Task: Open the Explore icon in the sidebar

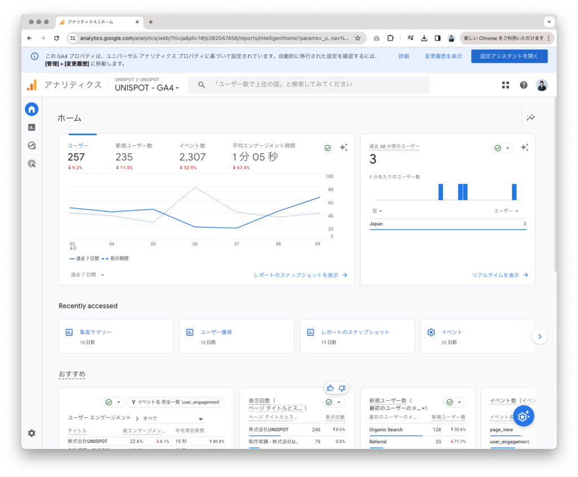Action: [32, 145]
